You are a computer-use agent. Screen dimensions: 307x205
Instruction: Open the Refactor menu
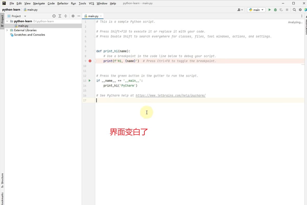(63, 3)
